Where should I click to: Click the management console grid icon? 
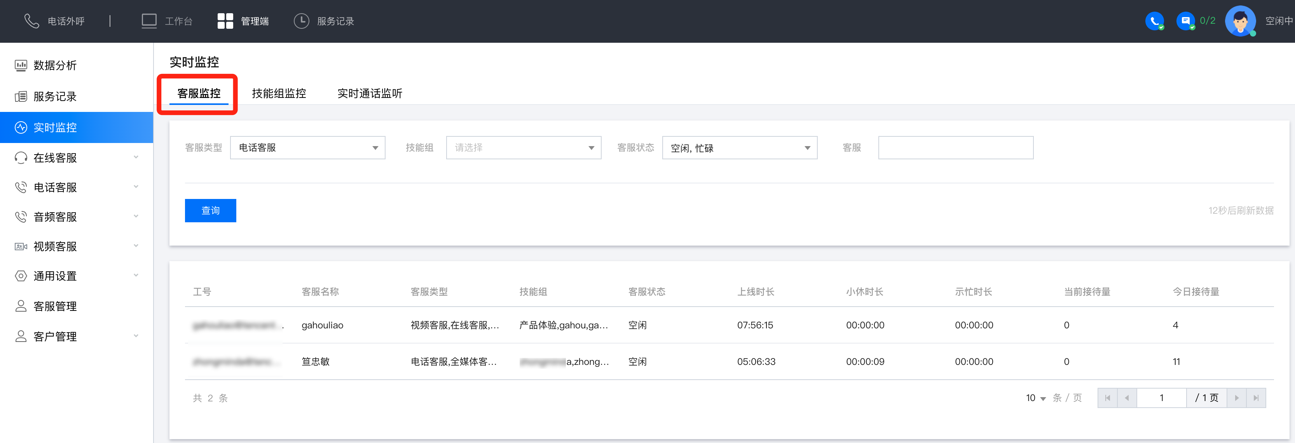[x=225, y=21]
